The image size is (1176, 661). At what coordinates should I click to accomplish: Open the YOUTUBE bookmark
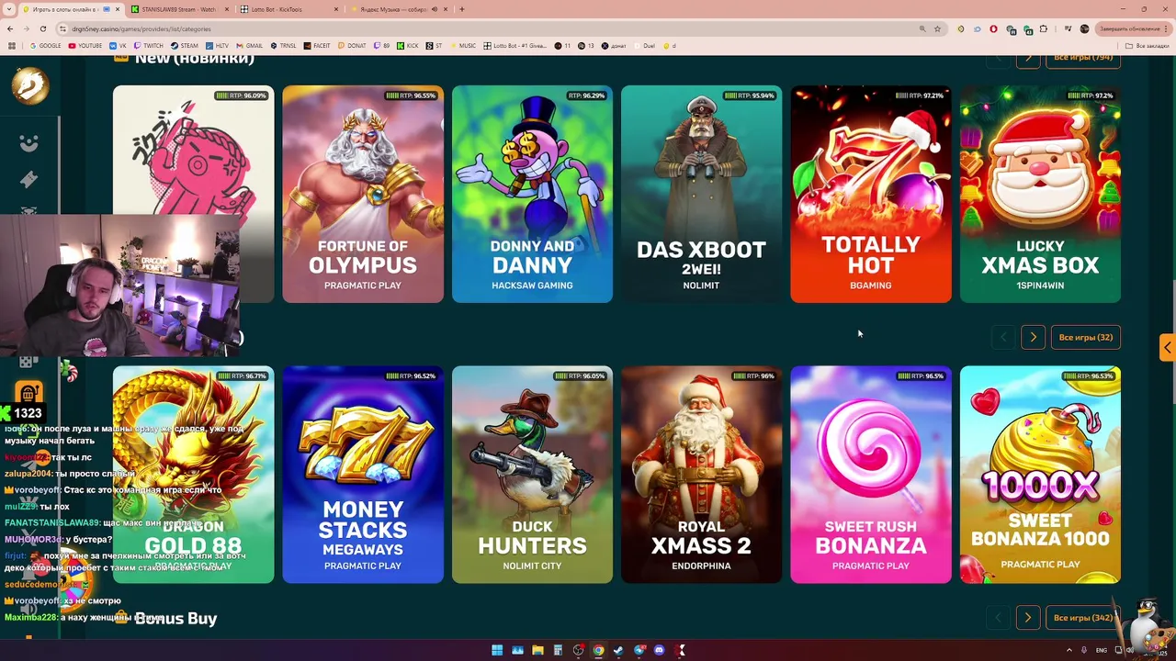tap(85, 46)
